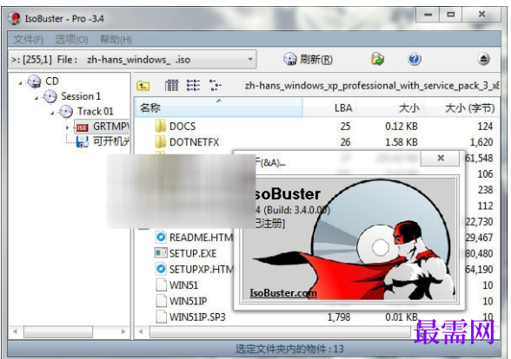Select the bootable (可开机) tree item

point(103,141)
